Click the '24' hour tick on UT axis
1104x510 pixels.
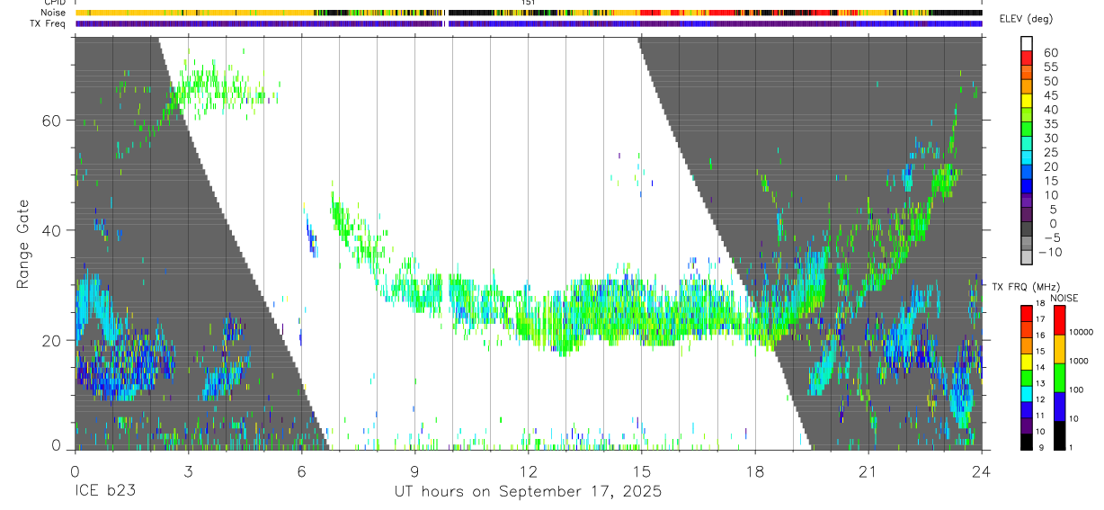981,472
